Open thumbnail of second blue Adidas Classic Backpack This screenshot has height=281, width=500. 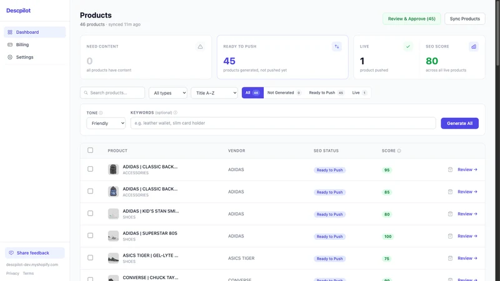coord(113,192)
